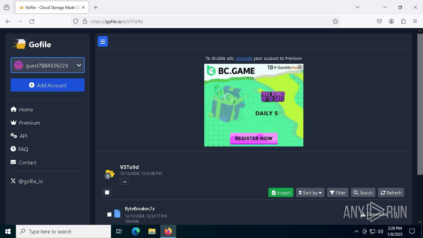Open the taskbar clock and date
The width and height of the screenshot is (423, 238).
tap(395, 231)
